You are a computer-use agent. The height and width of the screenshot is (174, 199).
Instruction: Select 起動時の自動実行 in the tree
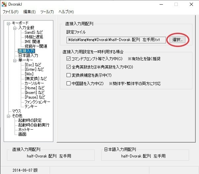[34, 125]
